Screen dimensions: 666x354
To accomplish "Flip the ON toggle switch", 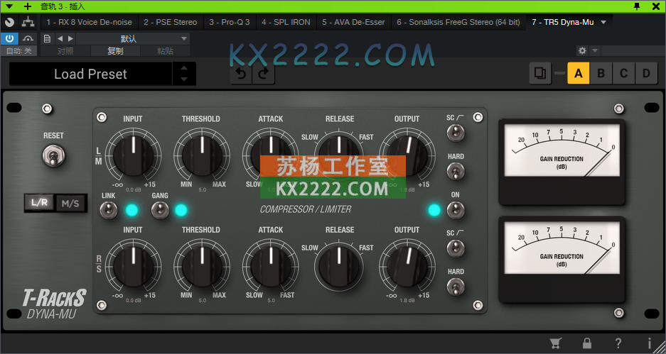I will 456,210.
